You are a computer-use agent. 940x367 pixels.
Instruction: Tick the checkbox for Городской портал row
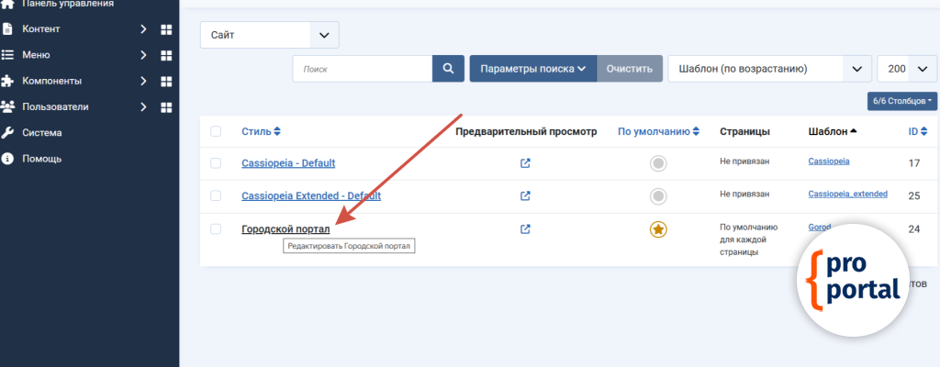(x=216, y=228)
